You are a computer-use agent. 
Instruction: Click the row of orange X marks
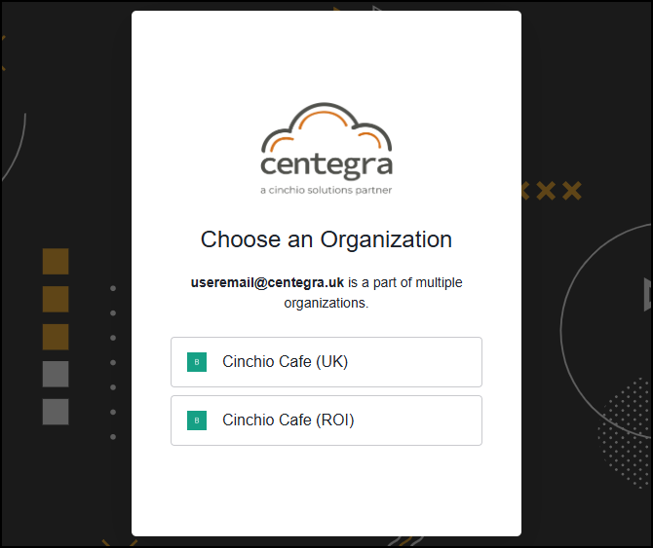pyautogui.click(x=552, y=190)
